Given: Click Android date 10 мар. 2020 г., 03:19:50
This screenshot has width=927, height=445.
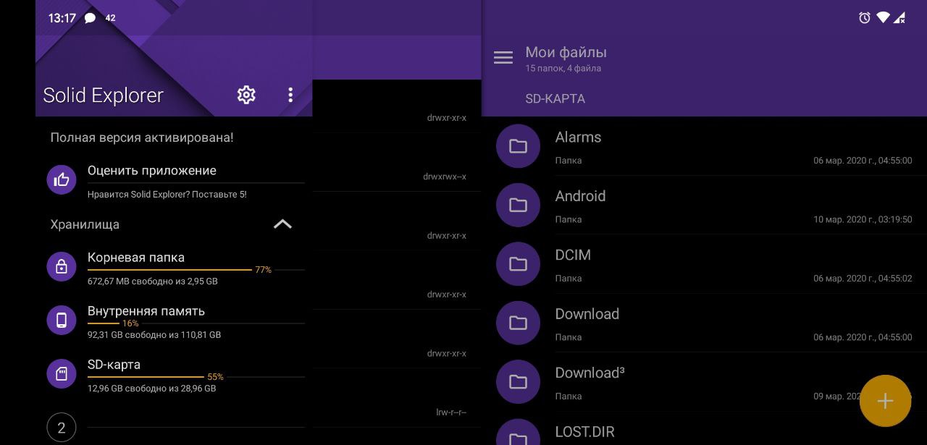Looking at the screenshot, I should 863,219.
